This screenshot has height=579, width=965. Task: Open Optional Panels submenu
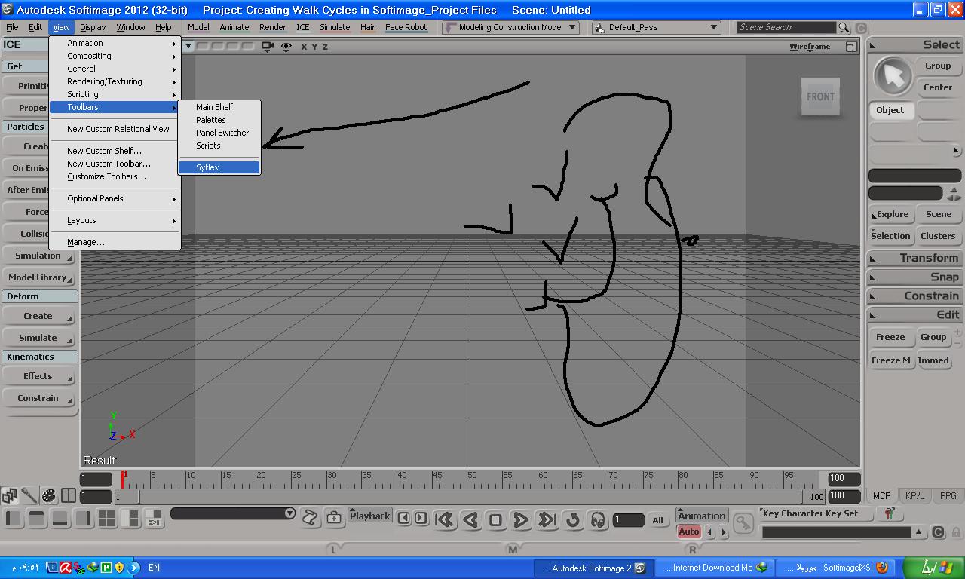pyautogui.click(x=115, y=198)
